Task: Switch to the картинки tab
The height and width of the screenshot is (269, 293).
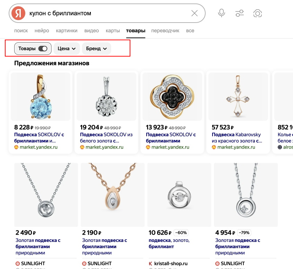Action: (x=66, y=31)
